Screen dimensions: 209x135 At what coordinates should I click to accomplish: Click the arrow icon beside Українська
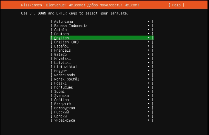pos(149,120)
